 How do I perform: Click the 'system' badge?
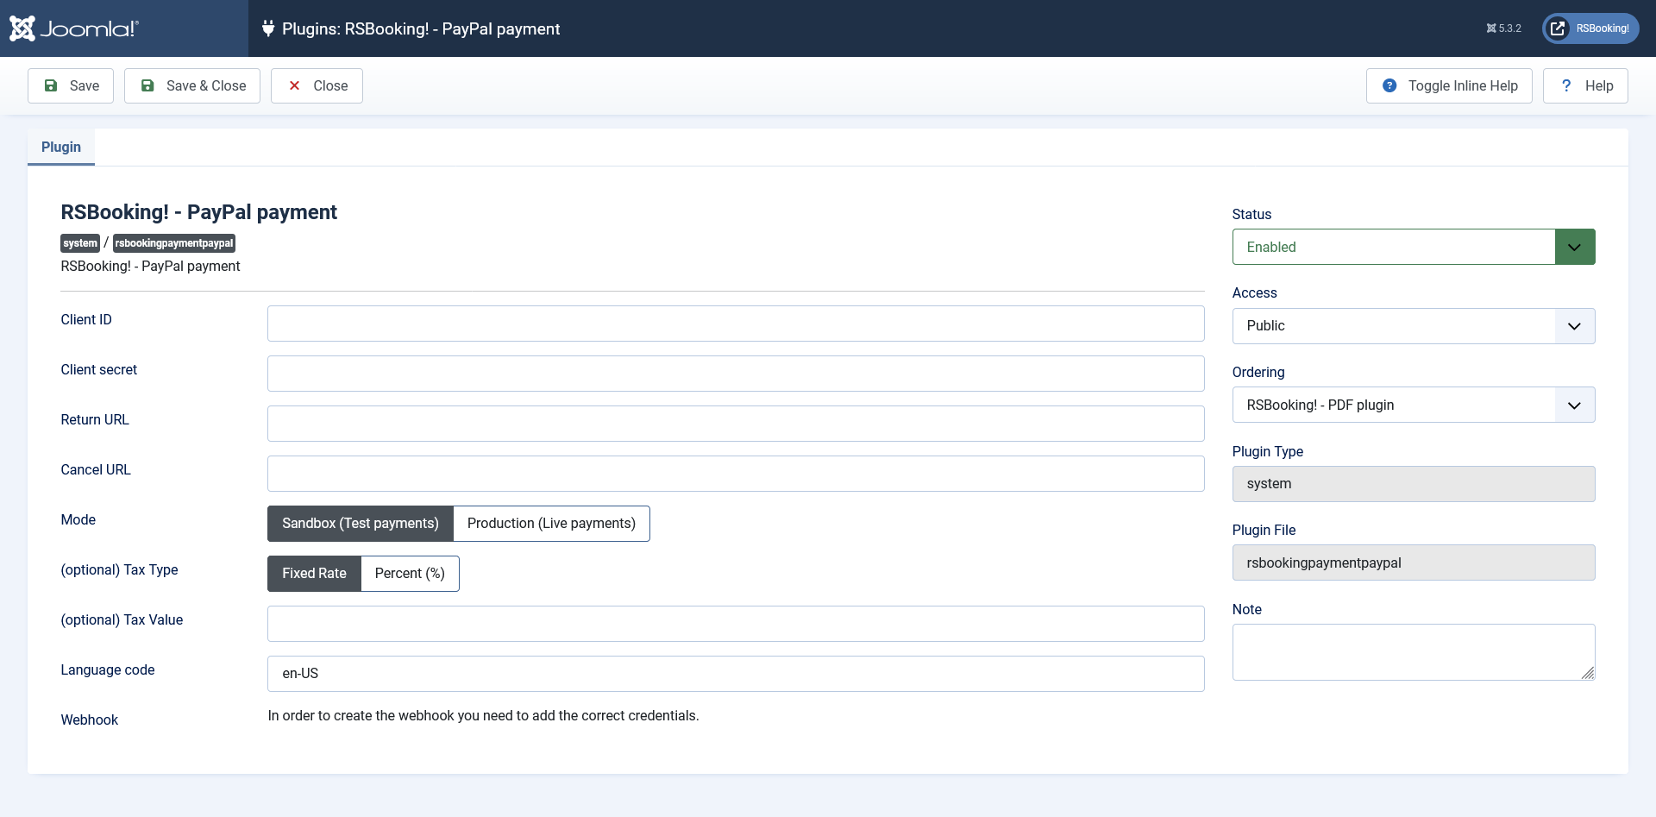[x=80, y=243]
